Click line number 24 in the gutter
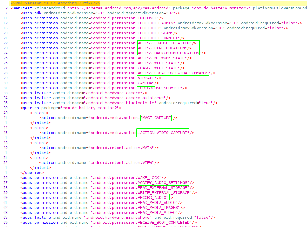This screenshot has width=307, height=227. (6, 53)
